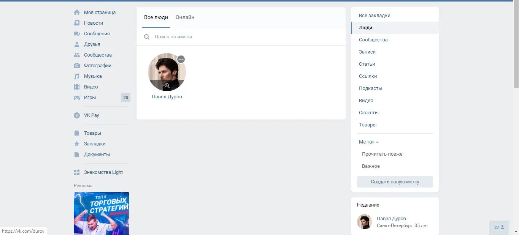
Task: Click the Знакомства Light app icon
Action: point(77,172)
